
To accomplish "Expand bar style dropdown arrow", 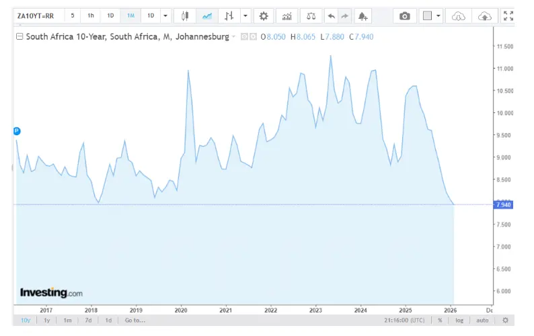I will coord(245,15).
